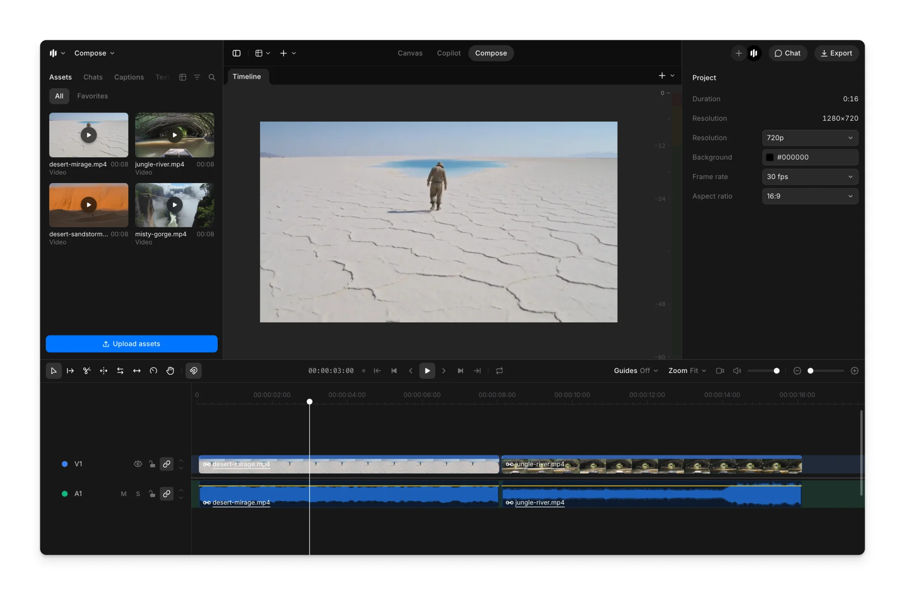Screen dimensions: 905x595
Task: Step back one frame
Action: tap(410, 371)
